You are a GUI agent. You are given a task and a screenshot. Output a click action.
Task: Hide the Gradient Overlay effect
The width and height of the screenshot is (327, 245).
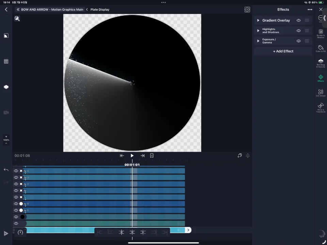tap(299, 20)
